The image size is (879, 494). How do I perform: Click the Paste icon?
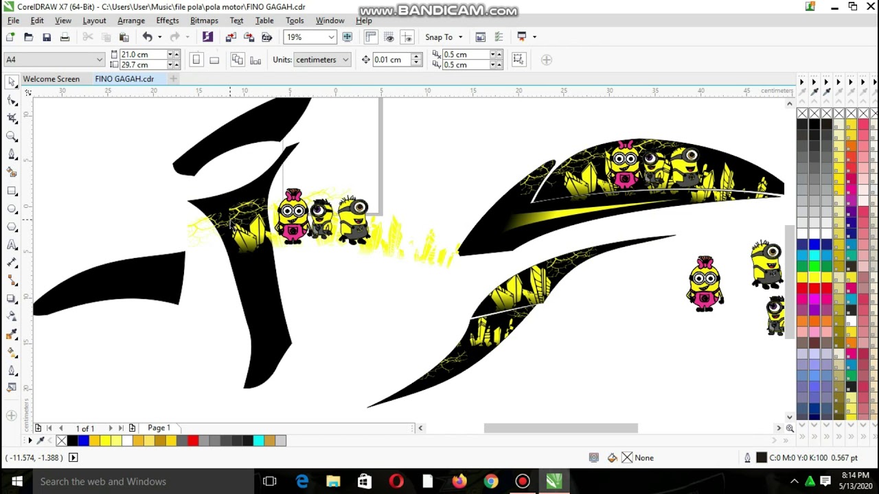[124, 37]
